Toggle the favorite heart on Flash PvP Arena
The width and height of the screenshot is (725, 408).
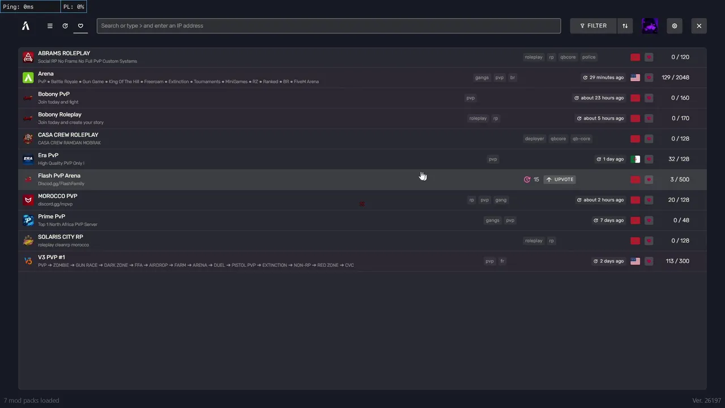pos(649,179)
